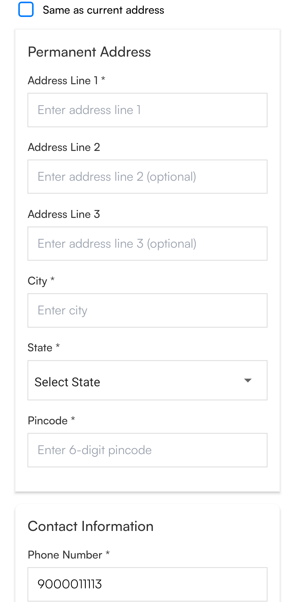Click the Address Line 1 field label
The height and width of the screenshot is (602, 295).
coord(63,81)
